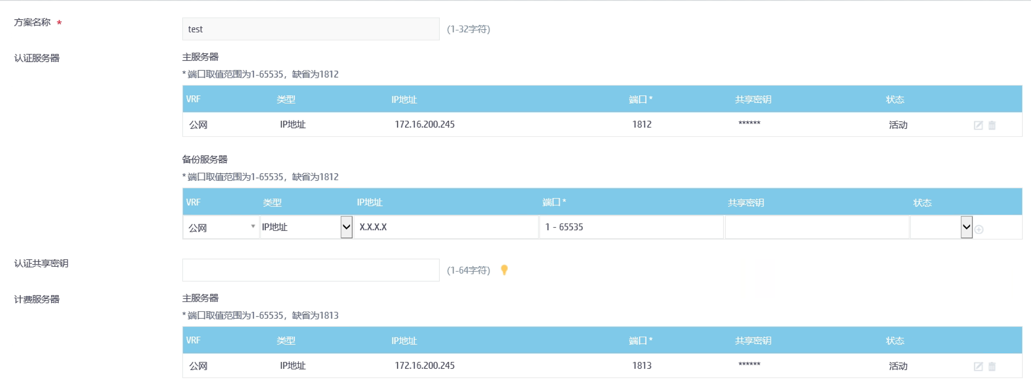Screen dimensions: 1031x379
Task: Click the 方案名称 field containing test
Action: point(311,29)
